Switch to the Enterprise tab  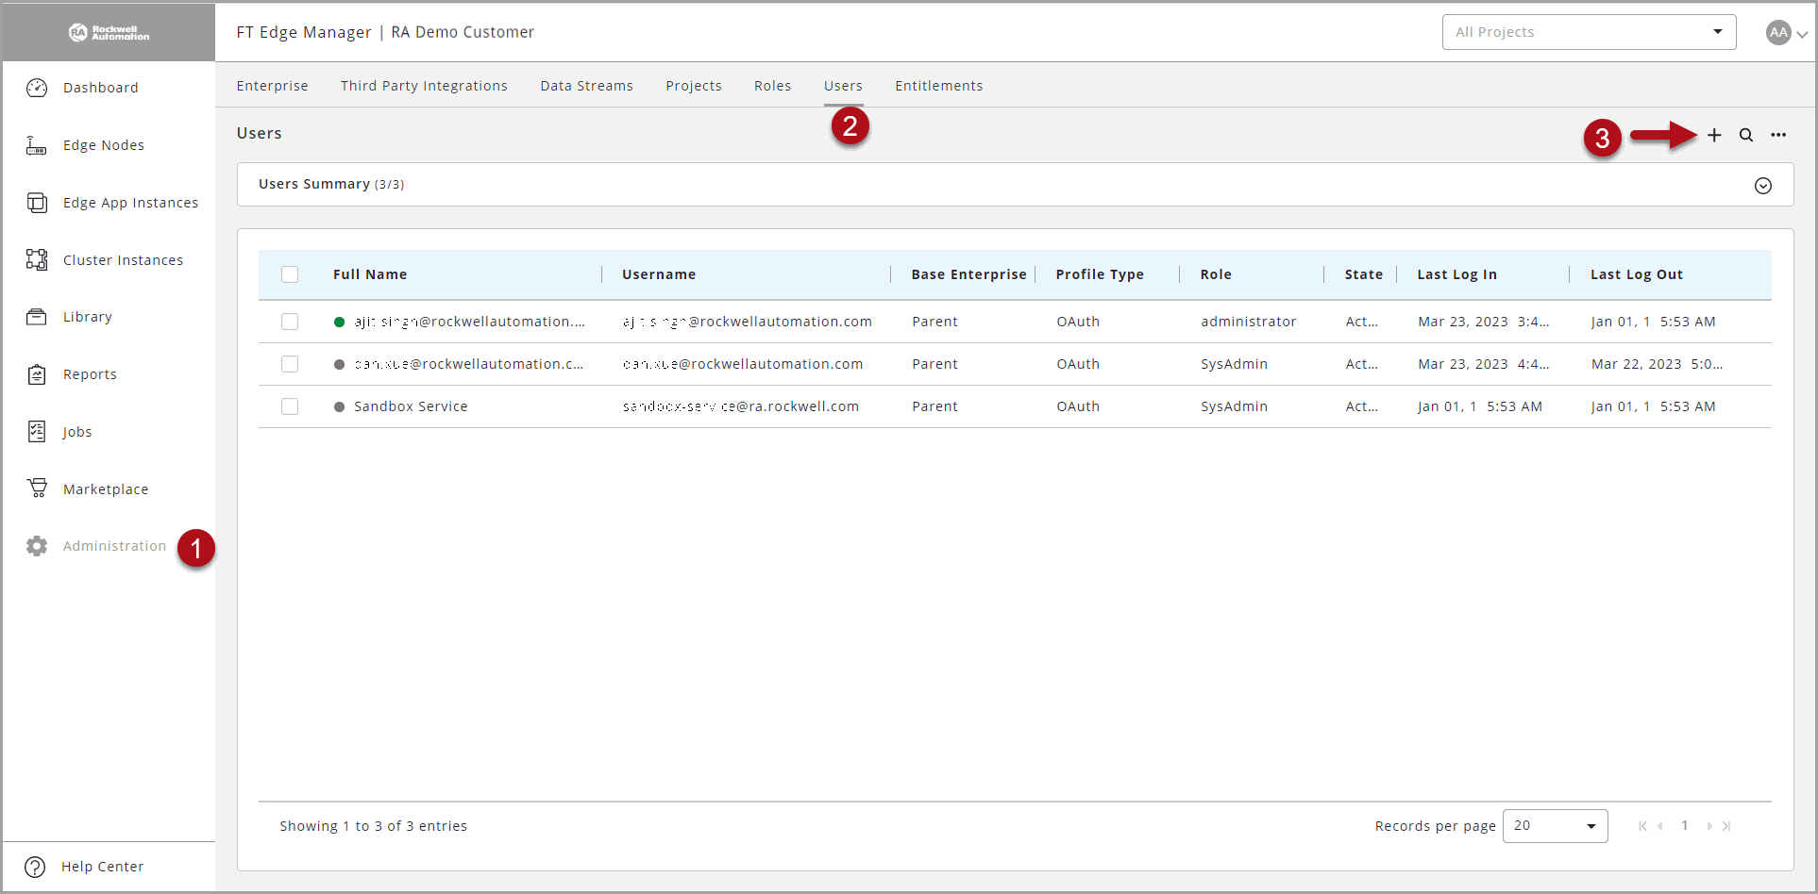click(273, 86)
